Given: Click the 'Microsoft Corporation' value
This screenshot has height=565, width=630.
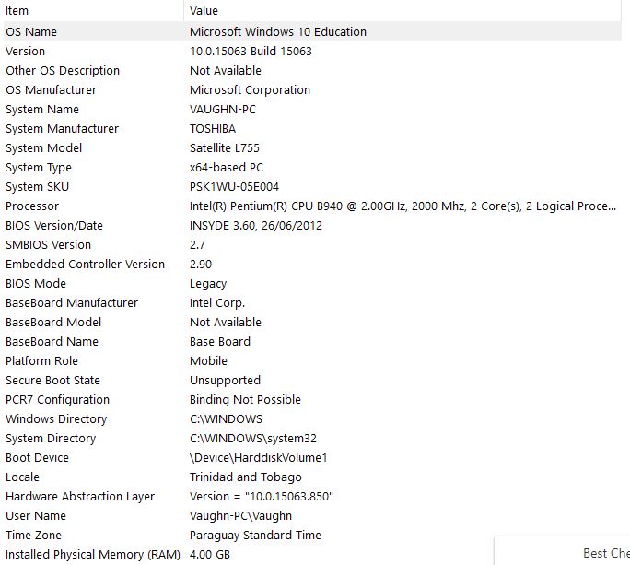Looking at the screenshot, I should coord(250,89).
